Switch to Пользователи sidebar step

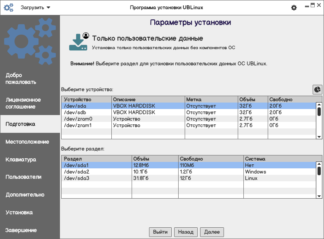(x=23, y=177)
